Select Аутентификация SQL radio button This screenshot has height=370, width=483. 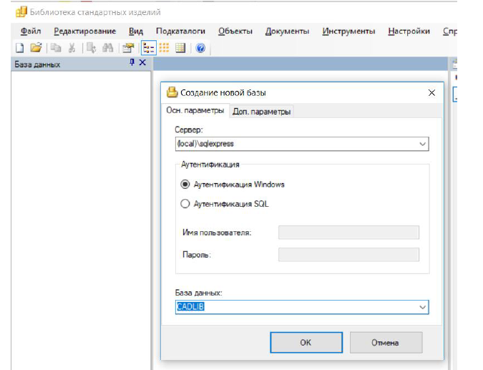pyautogui.click(x=185, y=204)
